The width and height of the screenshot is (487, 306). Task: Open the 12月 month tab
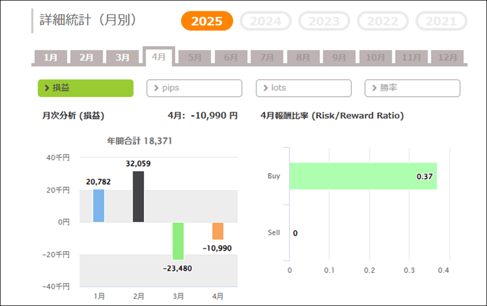click(x=447, y=57)
